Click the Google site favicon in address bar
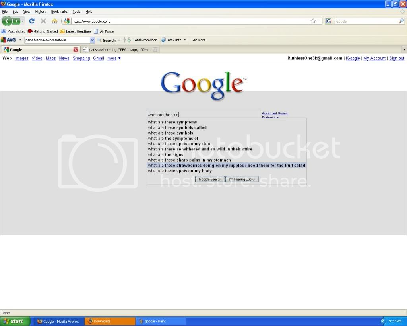The image size is (407, 326). 67,21
